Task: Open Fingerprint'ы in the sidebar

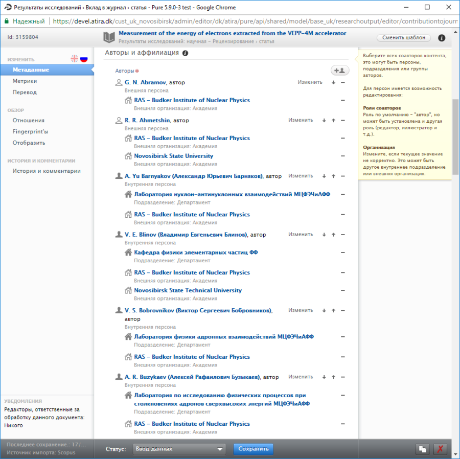Action: pos(30,131)
